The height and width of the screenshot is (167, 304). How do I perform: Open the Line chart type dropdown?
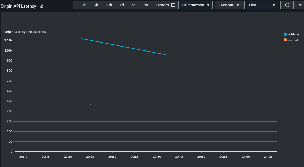262,5
